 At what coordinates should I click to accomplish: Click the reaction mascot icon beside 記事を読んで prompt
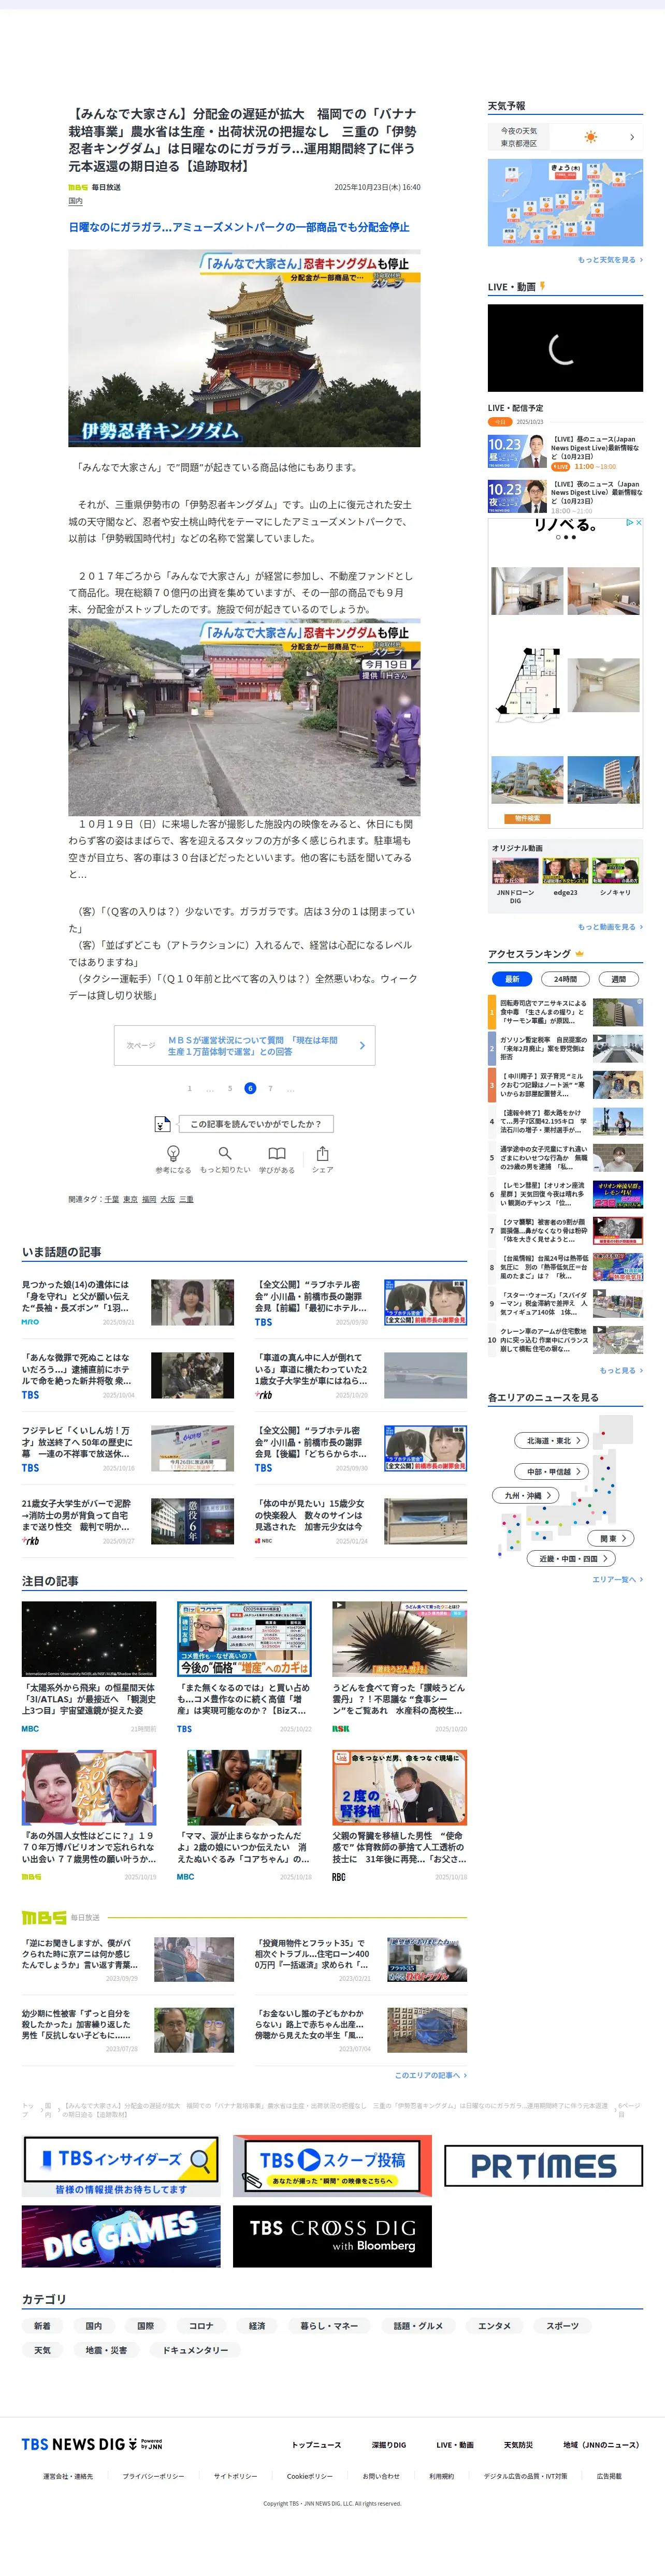click(x=162, y=1124)
